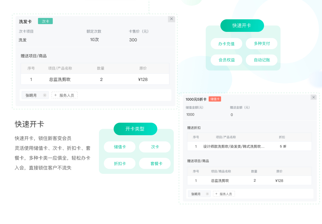Close the 洗发卡 card panel

(172, 19)
